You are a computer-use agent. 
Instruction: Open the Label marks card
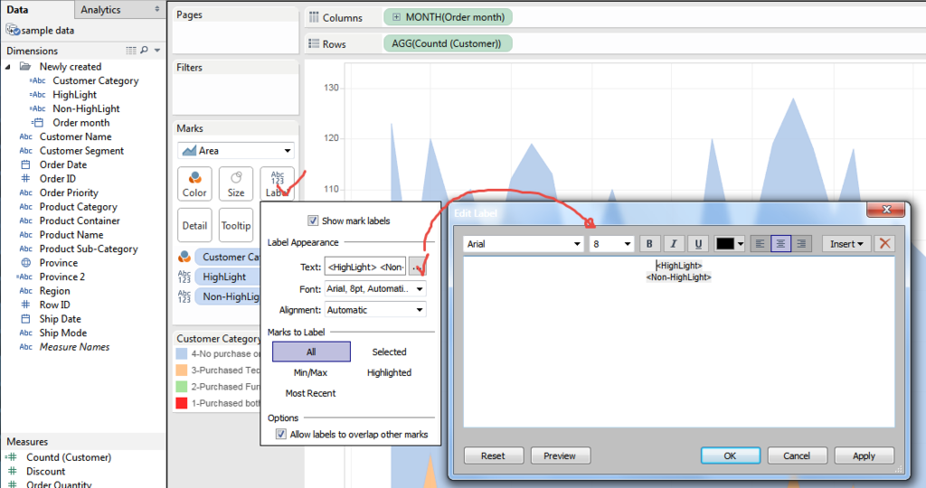click(x=277, y=184)
